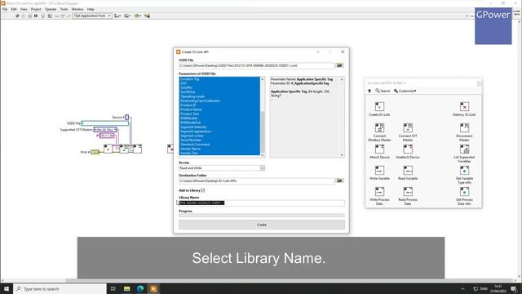Image resolution: width=522 pixels, height=294 pixels.
Task: Open Microsoft Edge from the taskbar
Action: (x=140, y=288)
